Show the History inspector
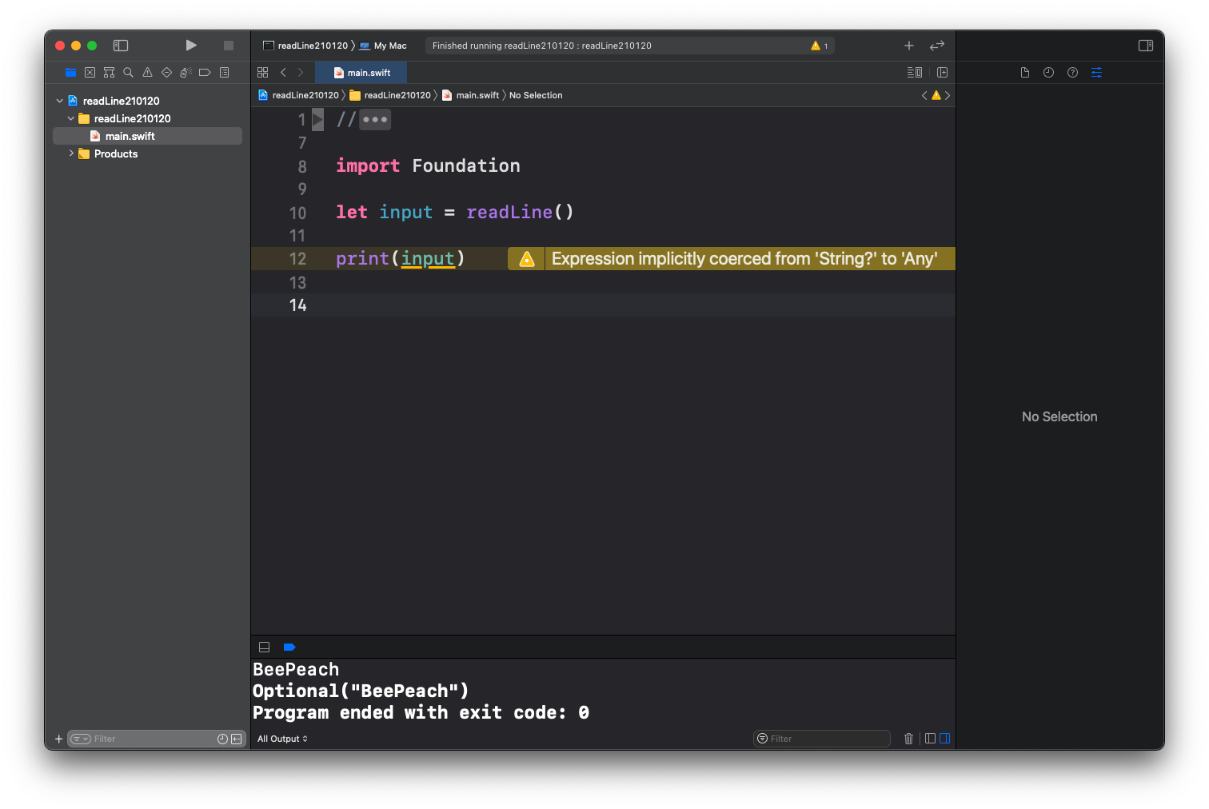 coord(1049,73)
